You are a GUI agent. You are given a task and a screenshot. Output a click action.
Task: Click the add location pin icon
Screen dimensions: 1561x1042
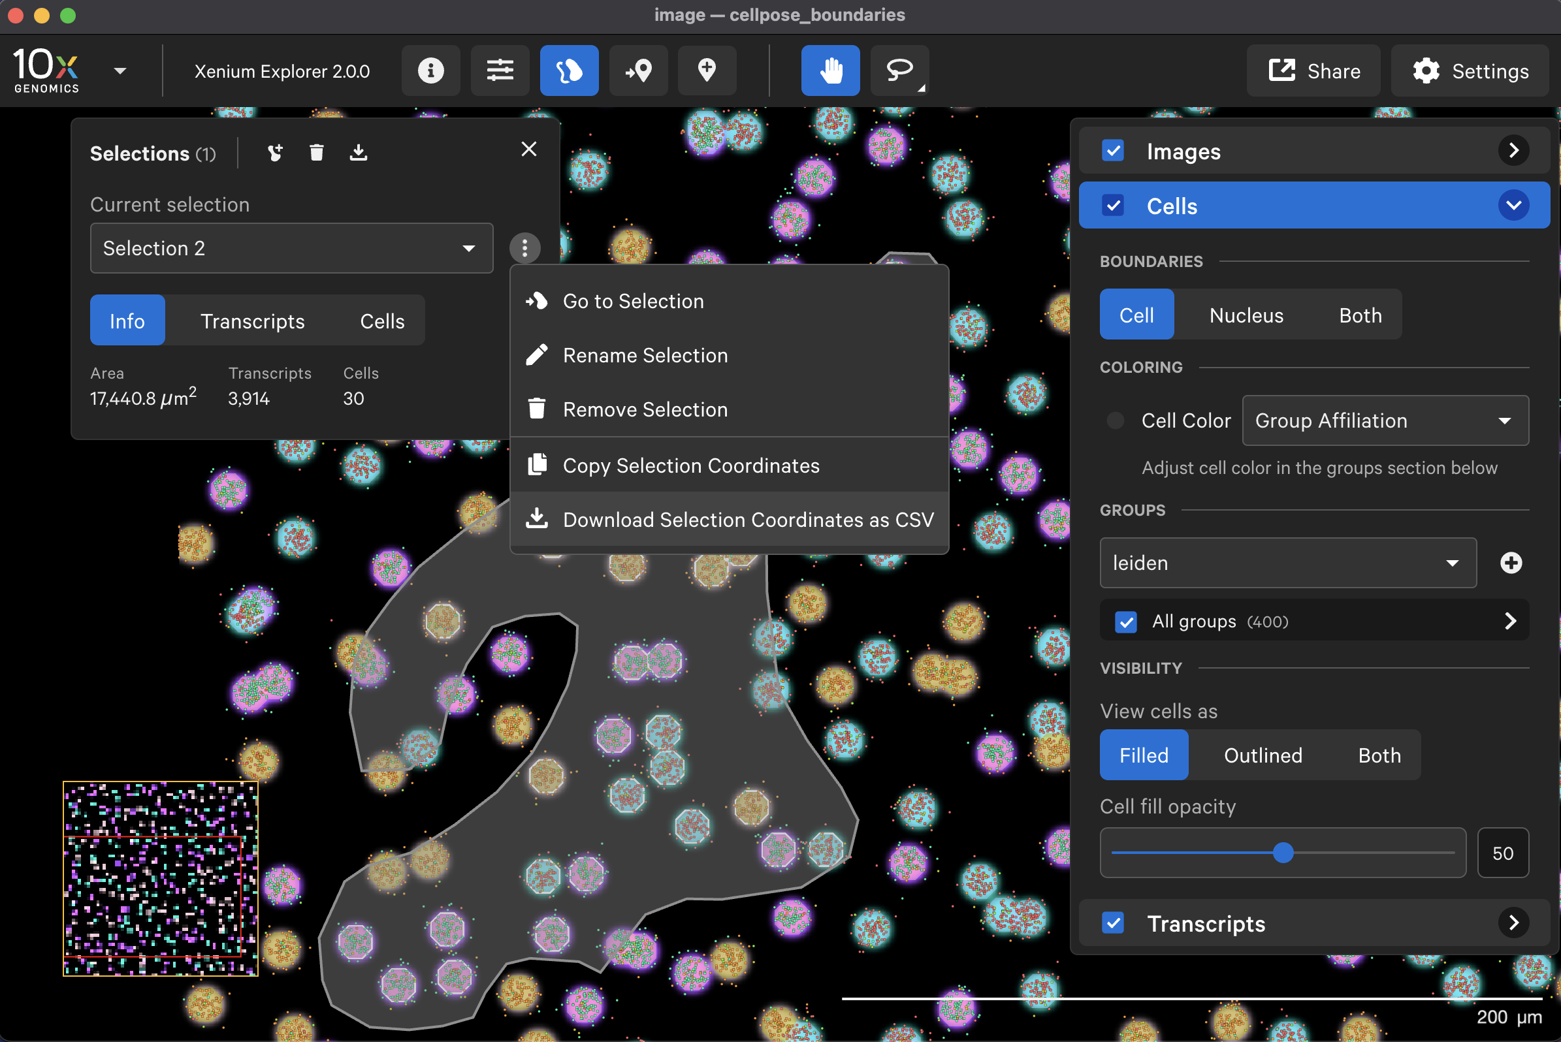(x=707, y=71)
